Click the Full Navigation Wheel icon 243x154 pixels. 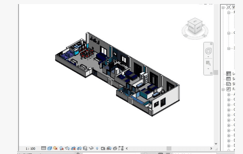pos(208,51)
